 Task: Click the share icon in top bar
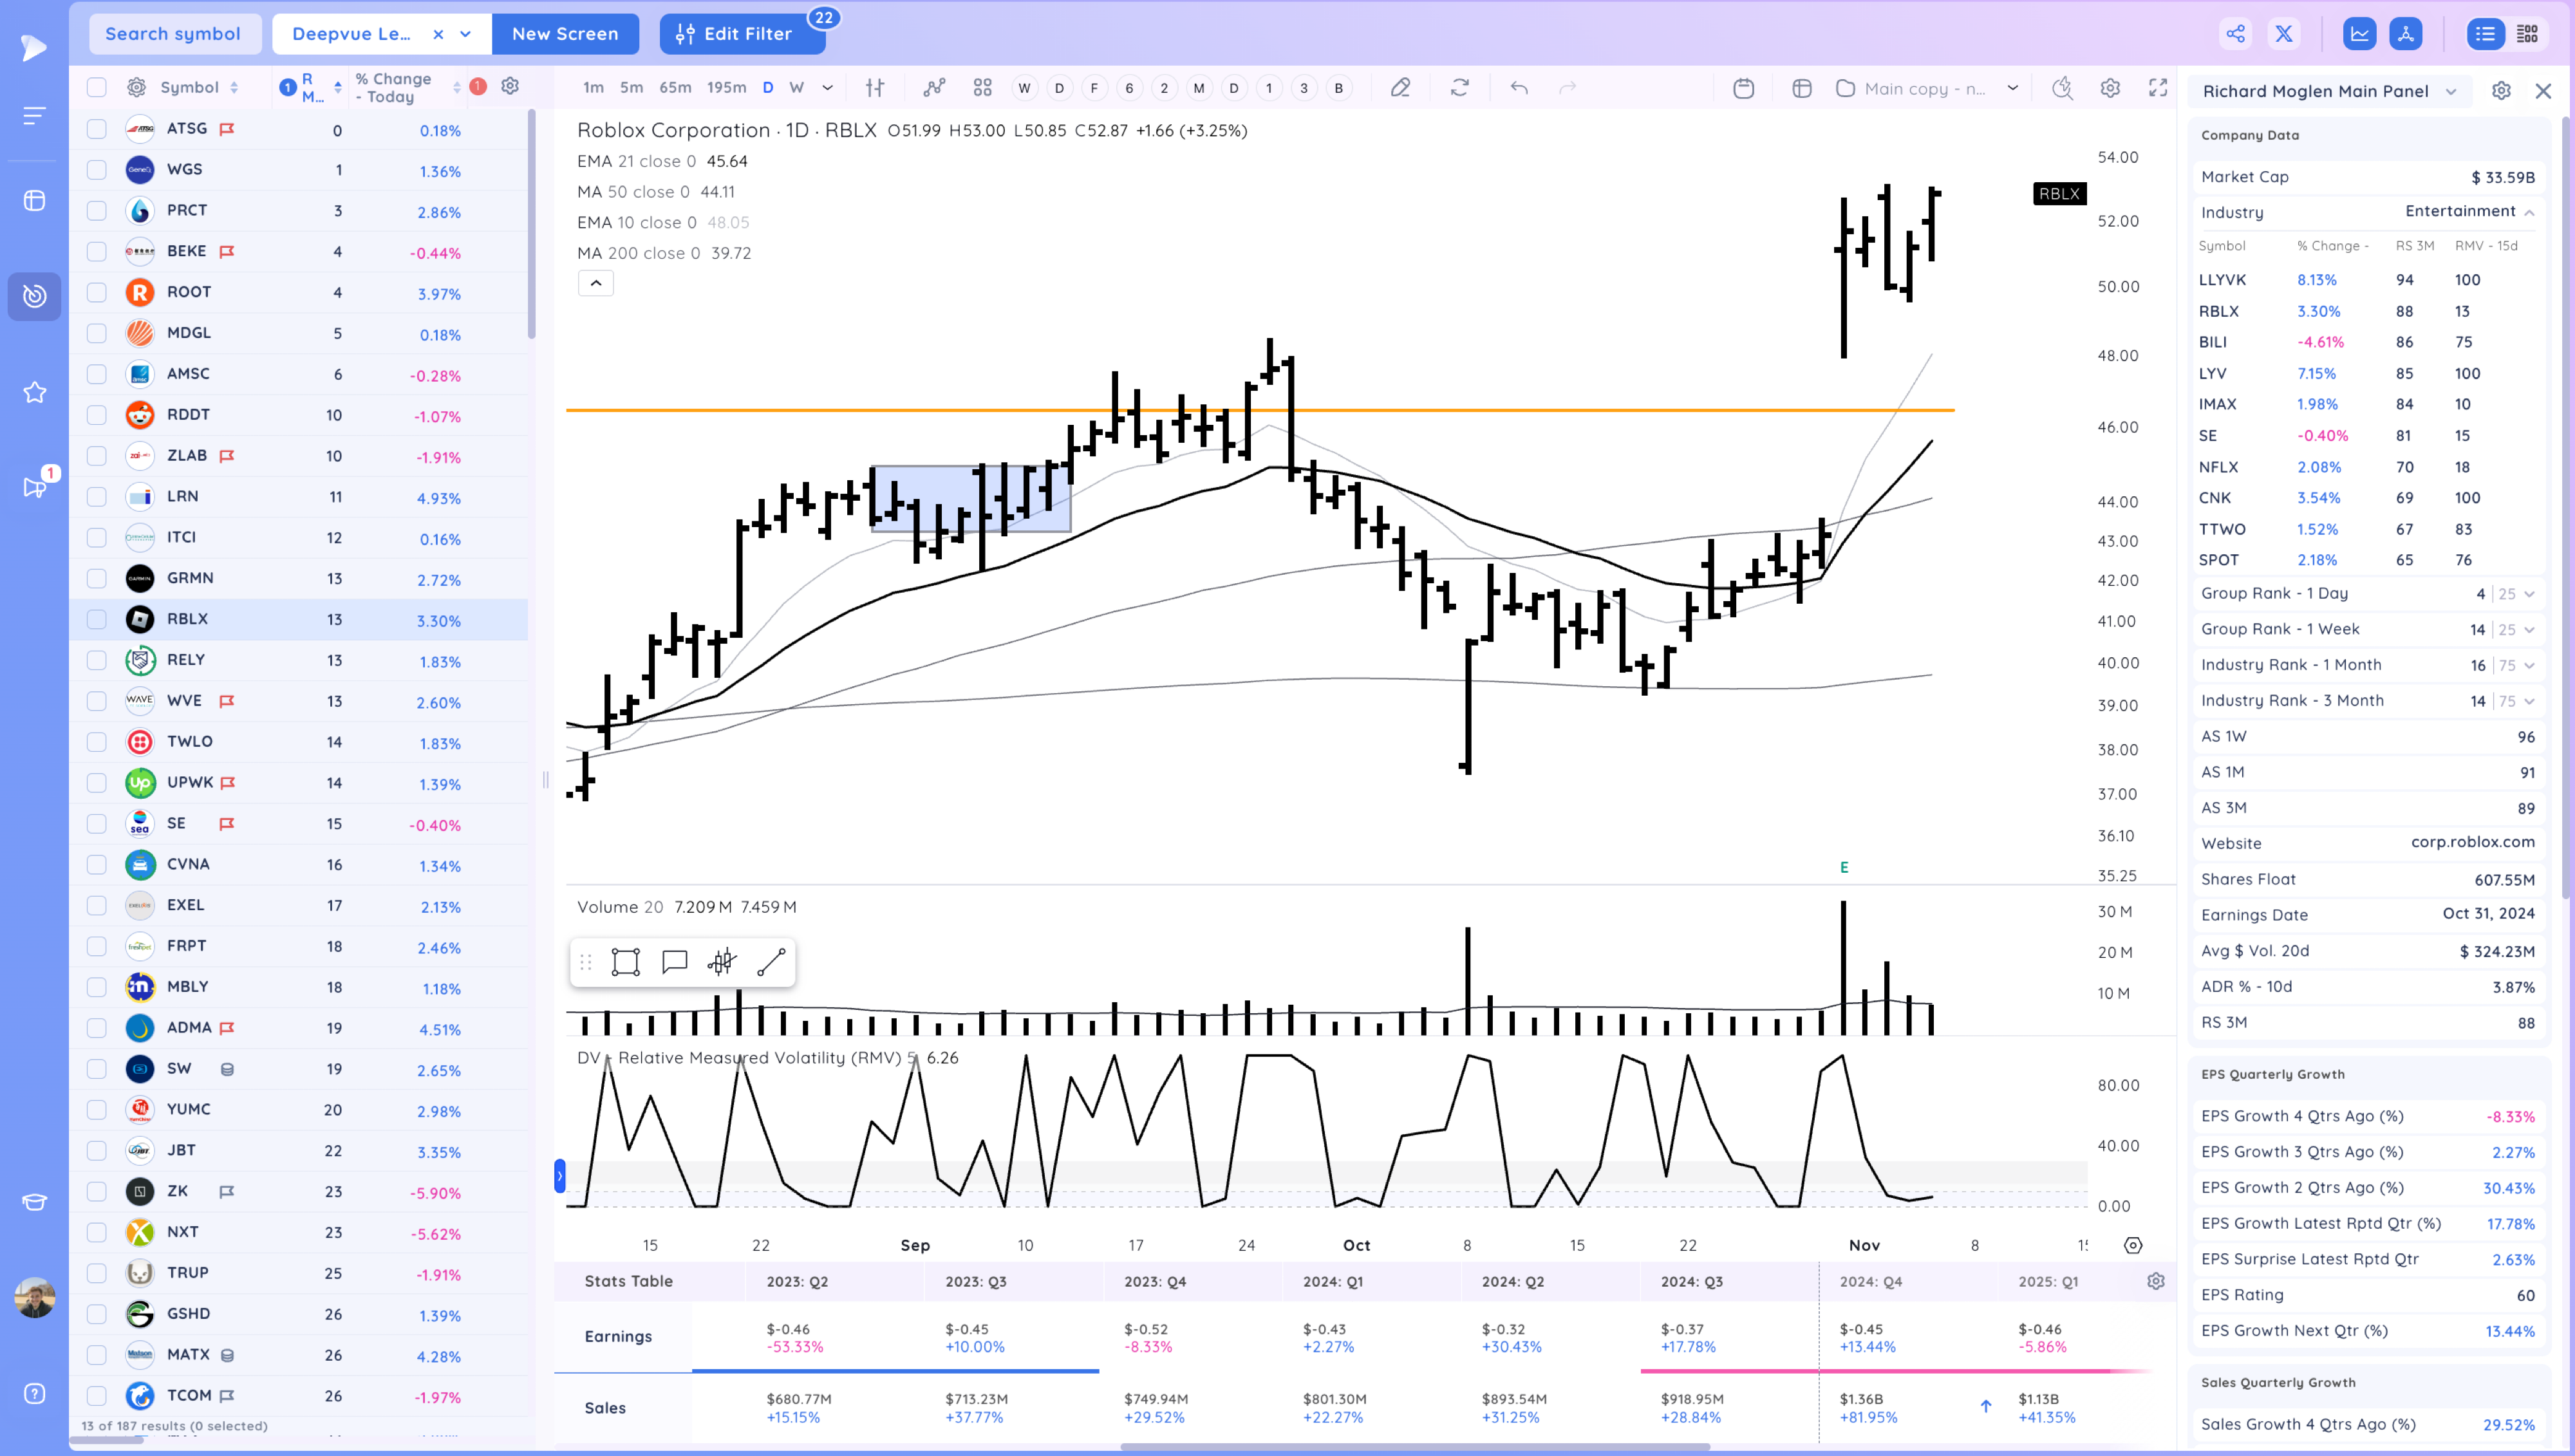point(2235,34)
